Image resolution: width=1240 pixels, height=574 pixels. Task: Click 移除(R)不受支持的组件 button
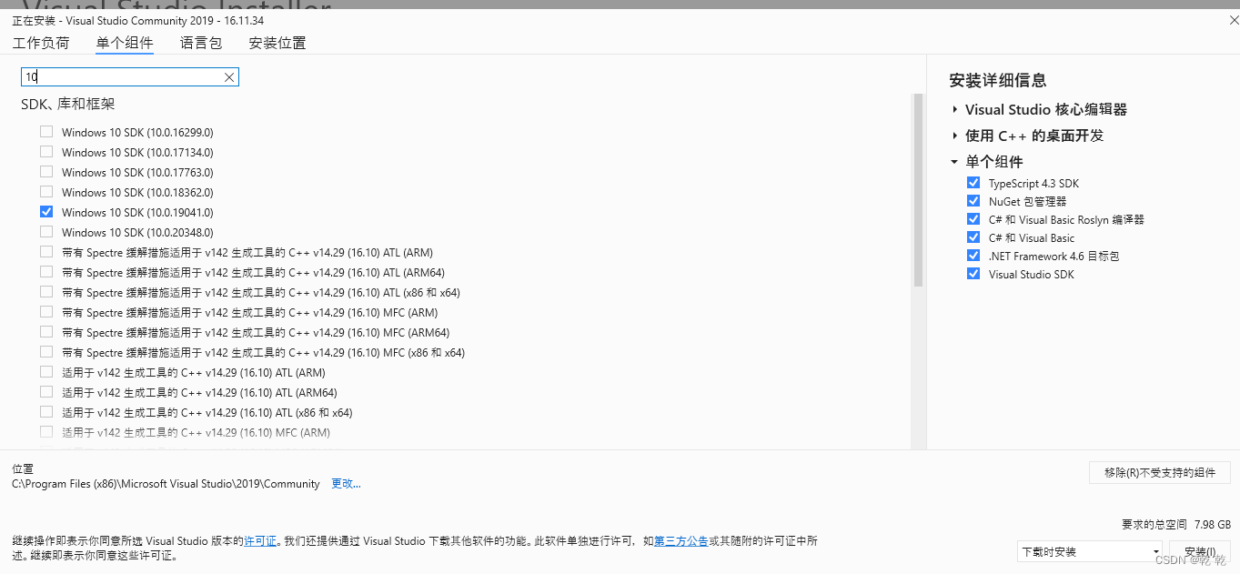1160,472
